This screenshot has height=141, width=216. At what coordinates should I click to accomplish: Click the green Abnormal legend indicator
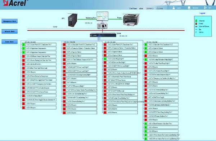click(x=196, y=21)
